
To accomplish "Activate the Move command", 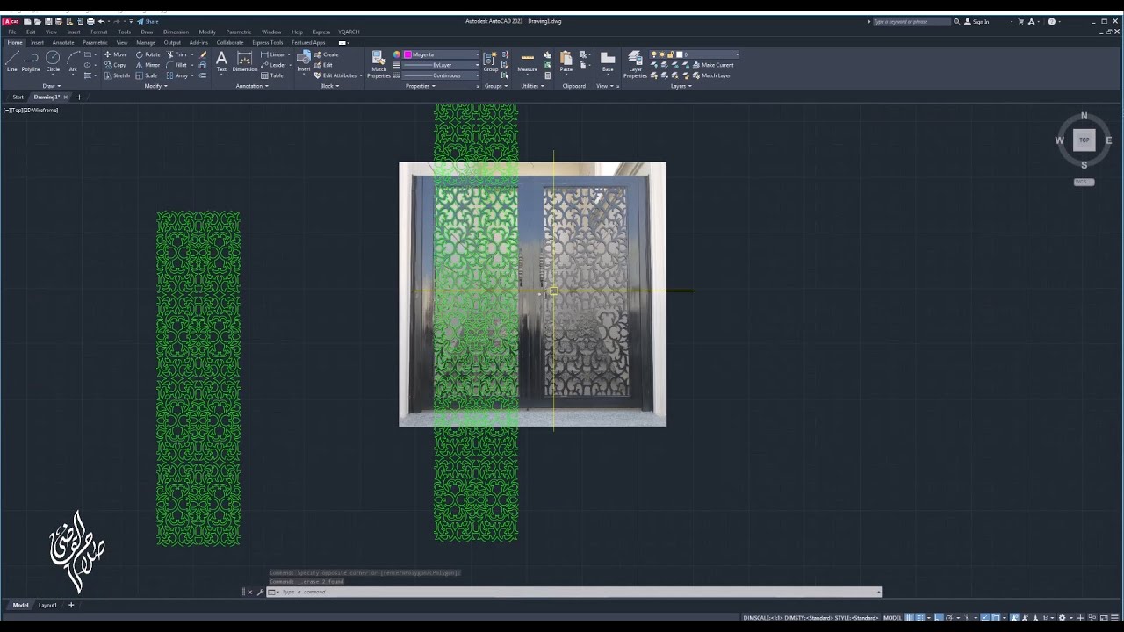I will pos(115,54).
